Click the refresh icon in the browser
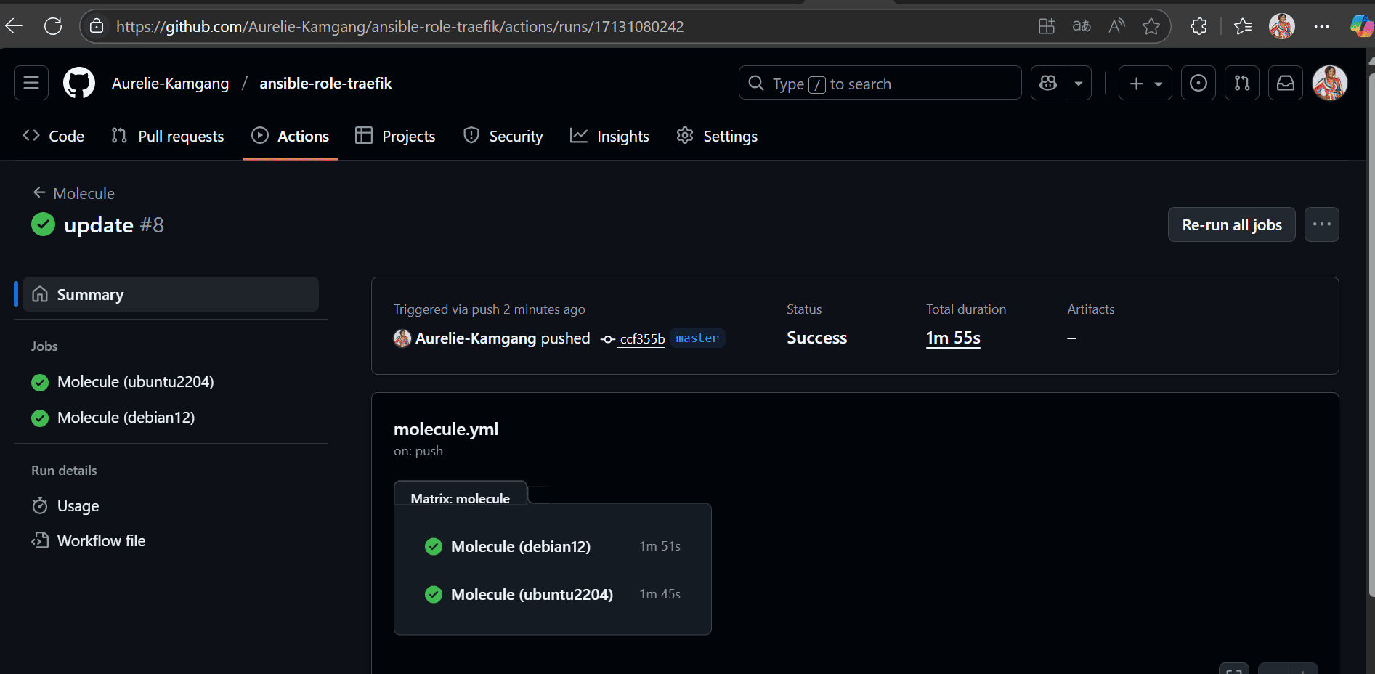The image size is (1375, 674). point(52,26)
